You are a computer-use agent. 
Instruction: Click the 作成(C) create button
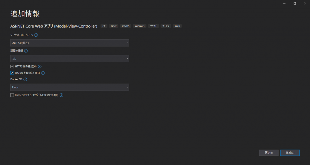[x=290, y=153]
